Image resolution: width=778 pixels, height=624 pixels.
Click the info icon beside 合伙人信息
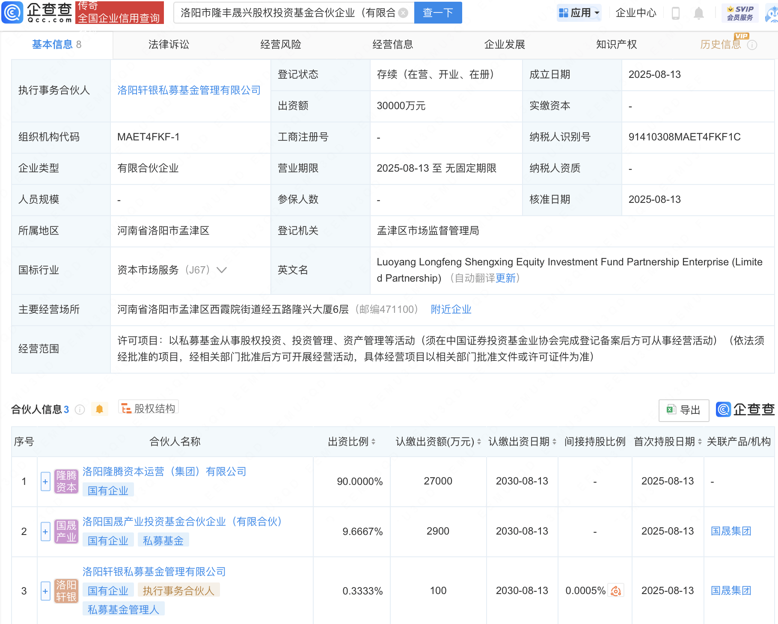80,410
